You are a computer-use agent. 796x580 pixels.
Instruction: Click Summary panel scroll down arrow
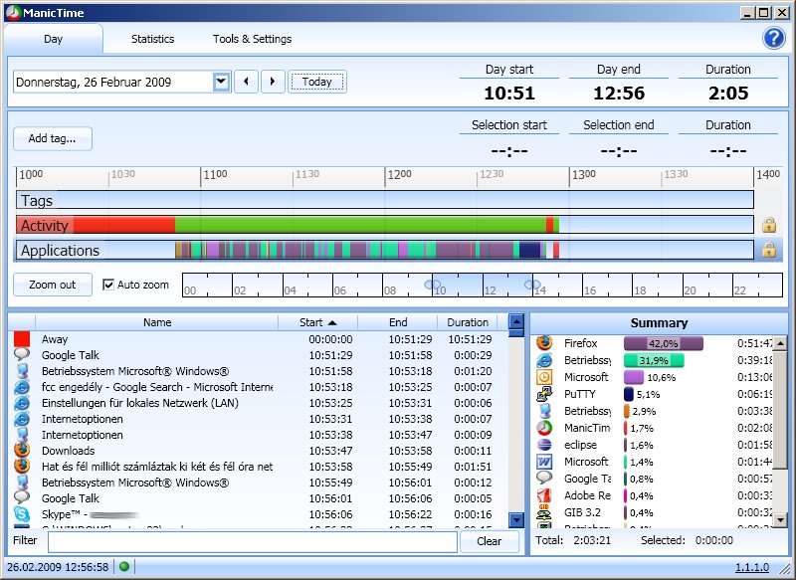click(x=780, y=519)
